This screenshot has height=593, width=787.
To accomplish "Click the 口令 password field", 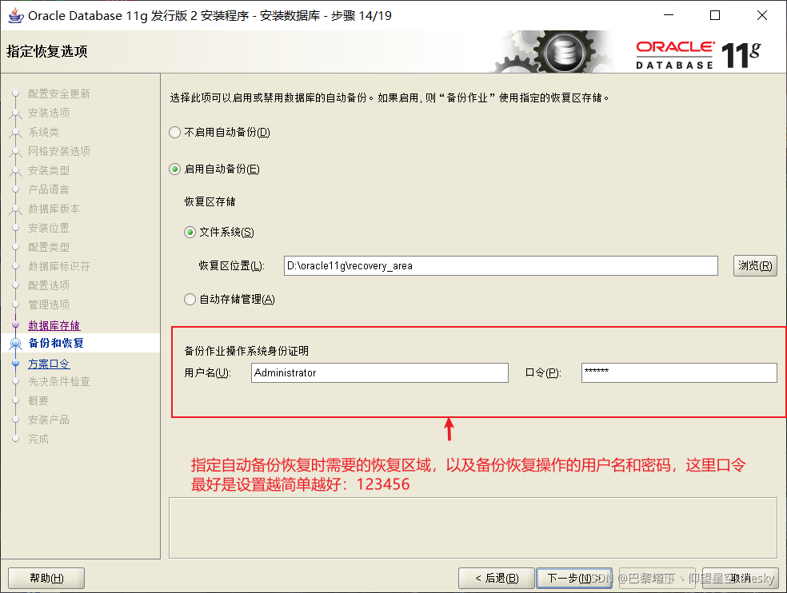I will 678,372.
